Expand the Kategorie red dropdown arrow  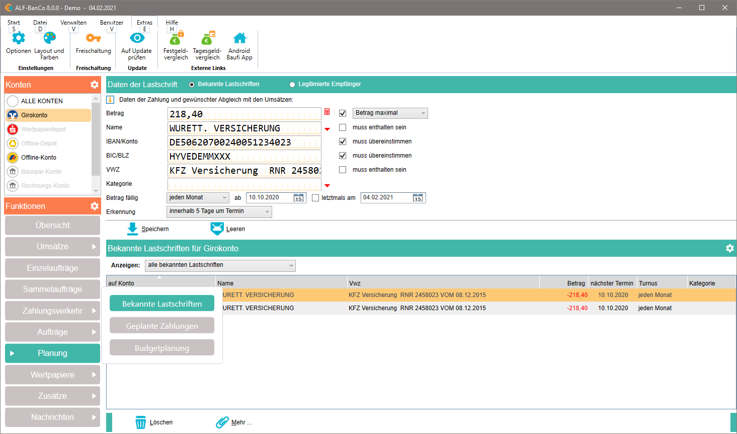point(327,186)
